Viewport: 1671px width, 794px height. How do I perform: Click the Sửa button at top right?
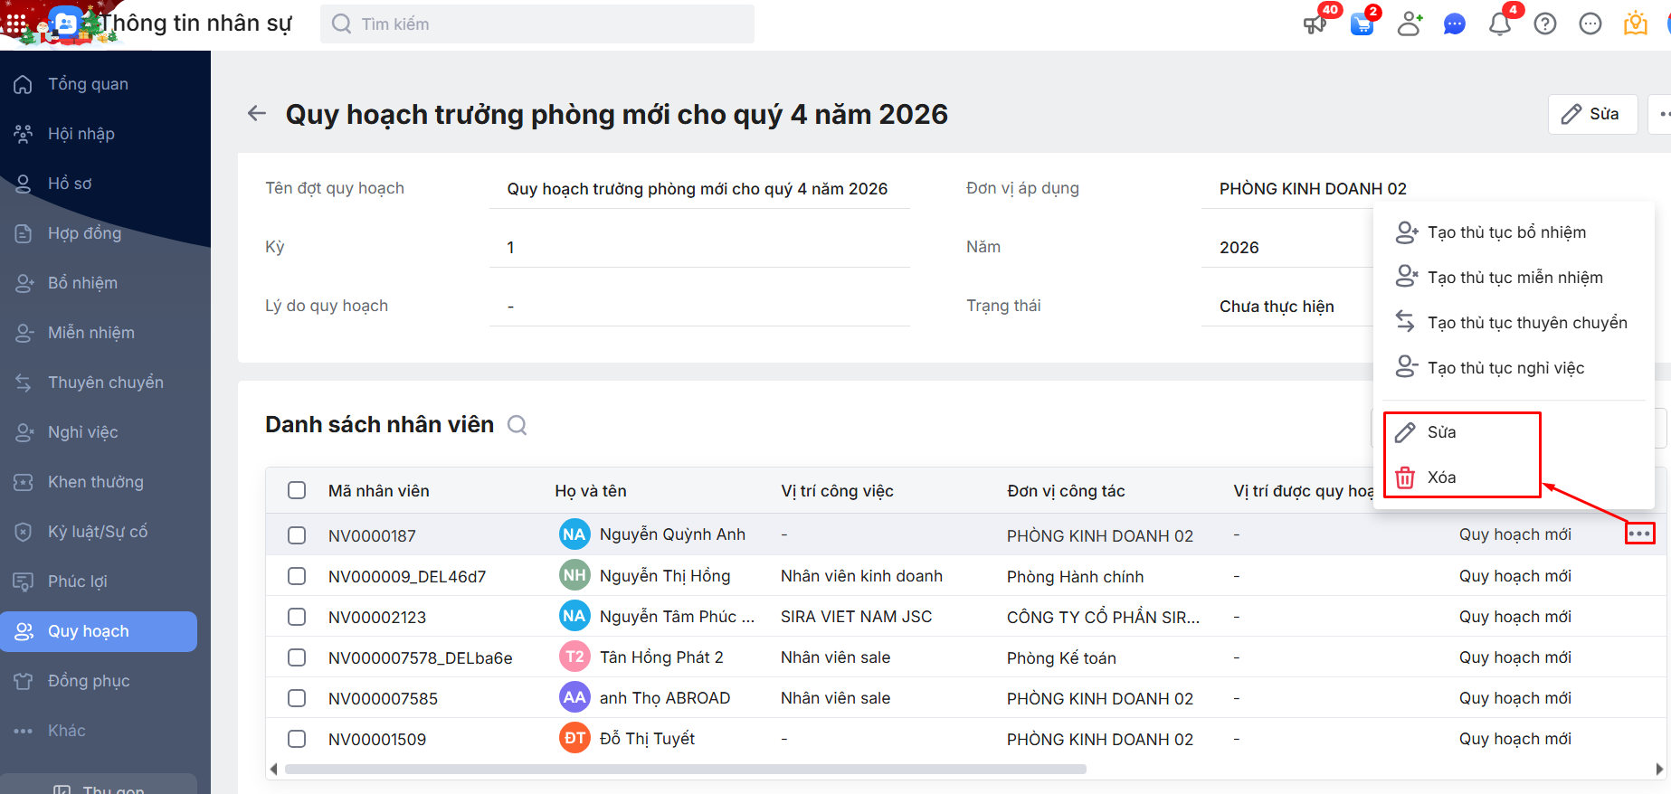tap(1592, 114)
